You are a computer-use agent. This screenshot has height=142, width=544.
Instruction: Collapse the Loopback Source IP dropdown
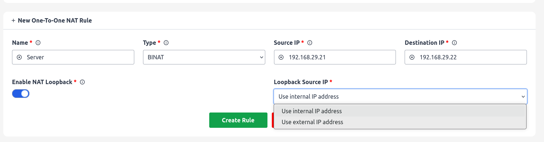400,96
